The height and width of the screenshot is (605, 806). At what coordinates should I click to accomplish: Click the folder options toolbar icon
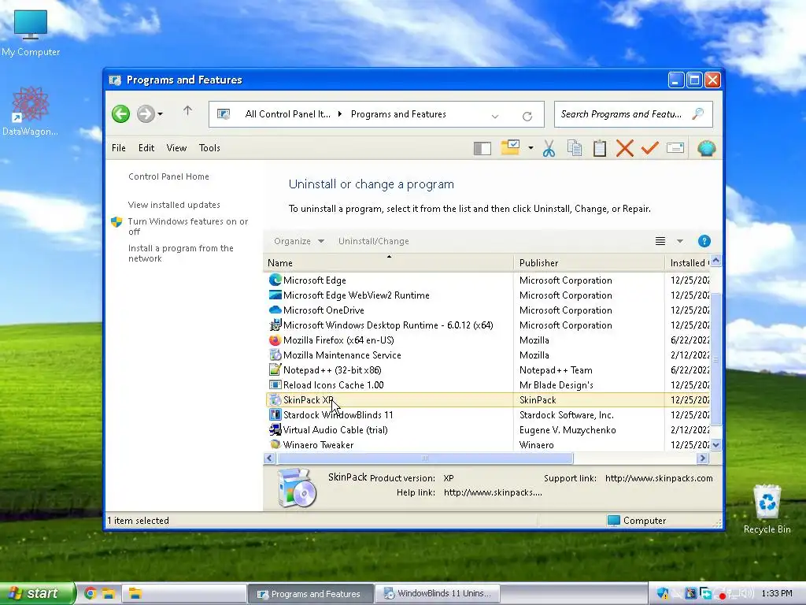pyautogui.click(x=510, y=147)
